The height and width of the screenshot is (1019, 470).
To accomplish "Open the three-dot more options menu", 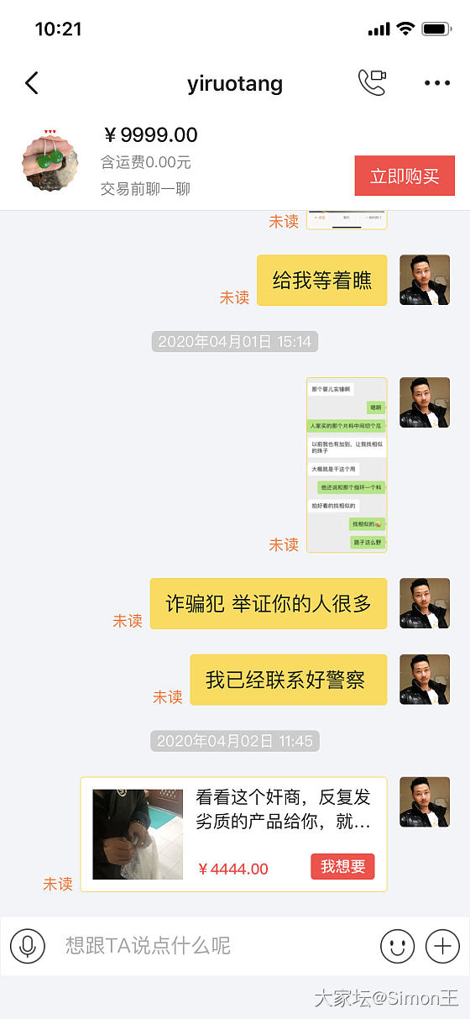I will point(437,83).
